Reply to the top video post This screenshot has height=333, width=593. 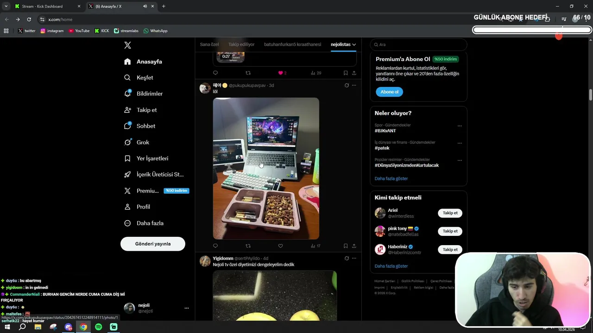click(x=215, y=73)
